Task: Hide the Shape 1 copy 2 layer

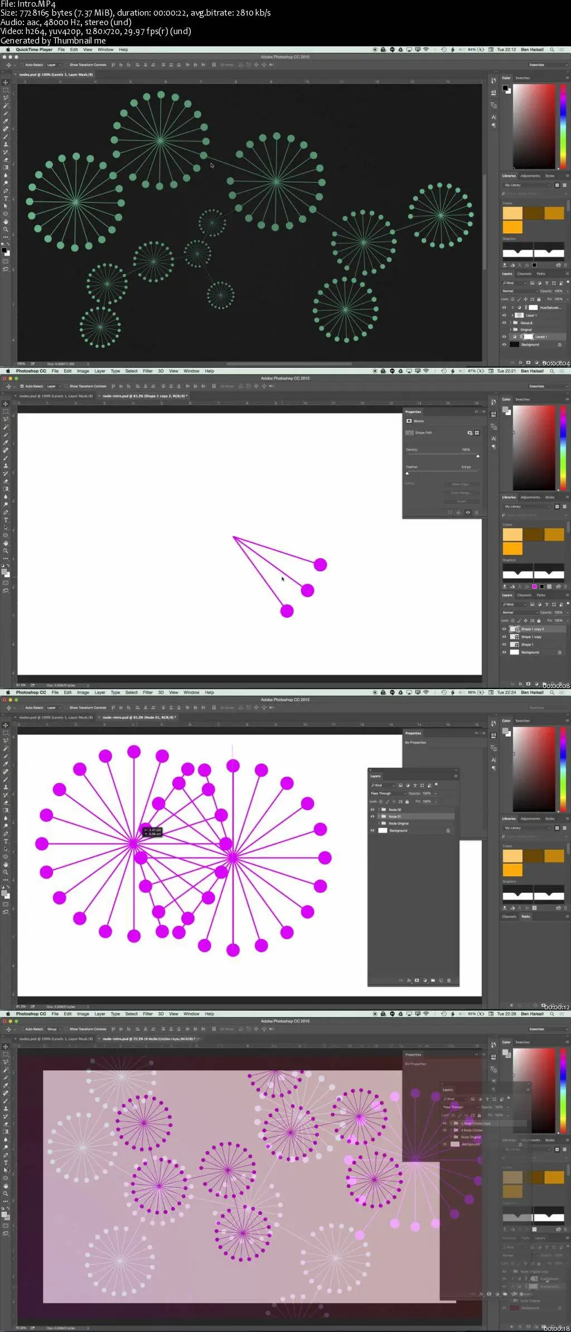Action: pyautogui.click(x=504, y=629)
